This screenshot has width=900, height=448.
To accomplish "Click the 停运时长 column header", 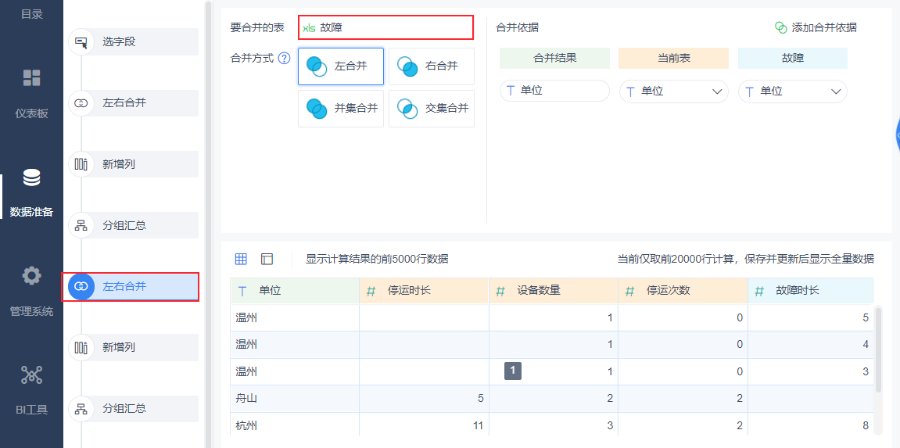I will (424, 291).
